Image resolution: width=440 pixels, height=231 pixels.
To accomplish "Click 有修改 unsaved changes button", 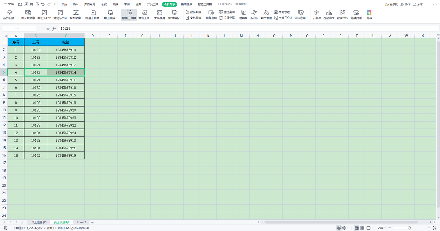I will (x=391, y=4).
